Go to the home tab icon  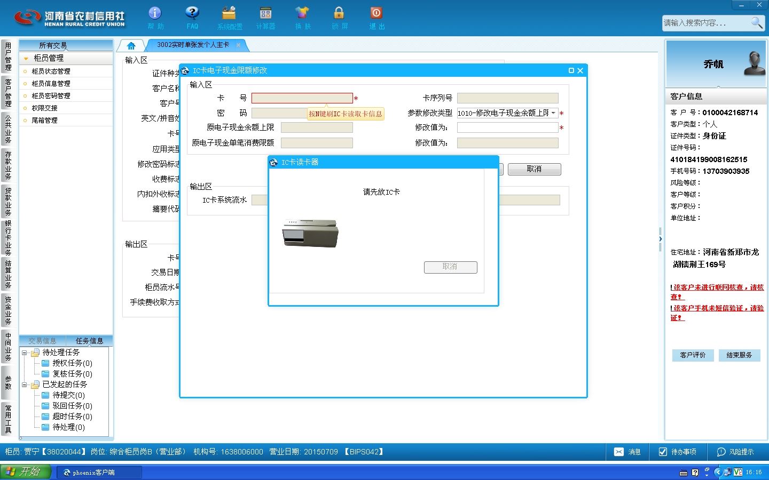pos(131,45)
